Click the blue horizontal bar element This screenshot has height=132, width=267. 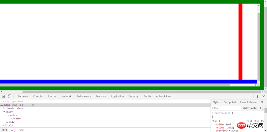(128, 81)
